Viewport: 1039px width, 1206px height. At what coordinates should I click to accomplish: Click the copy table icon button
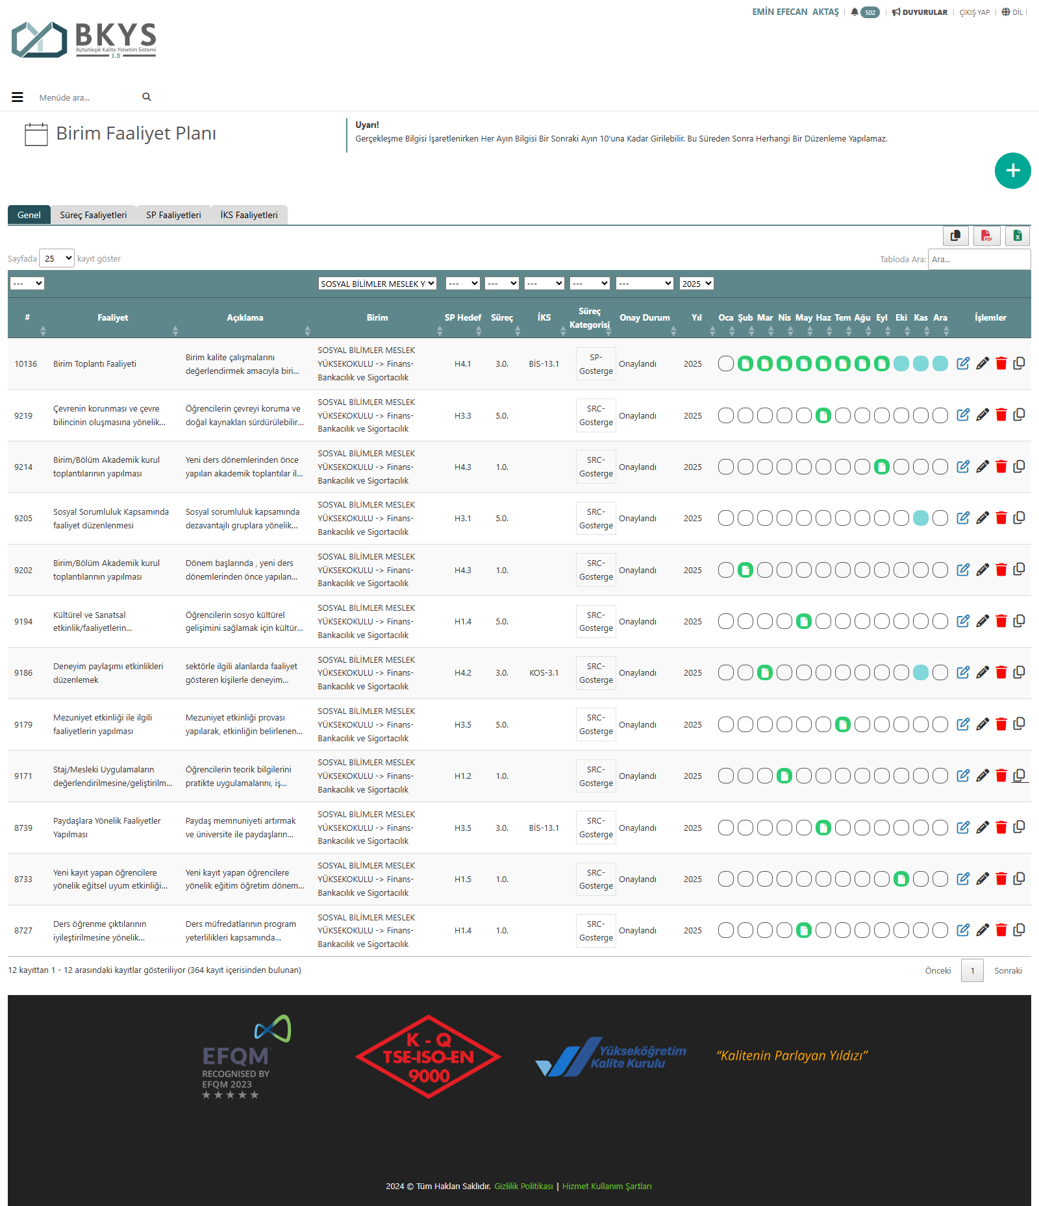point(955,236)
